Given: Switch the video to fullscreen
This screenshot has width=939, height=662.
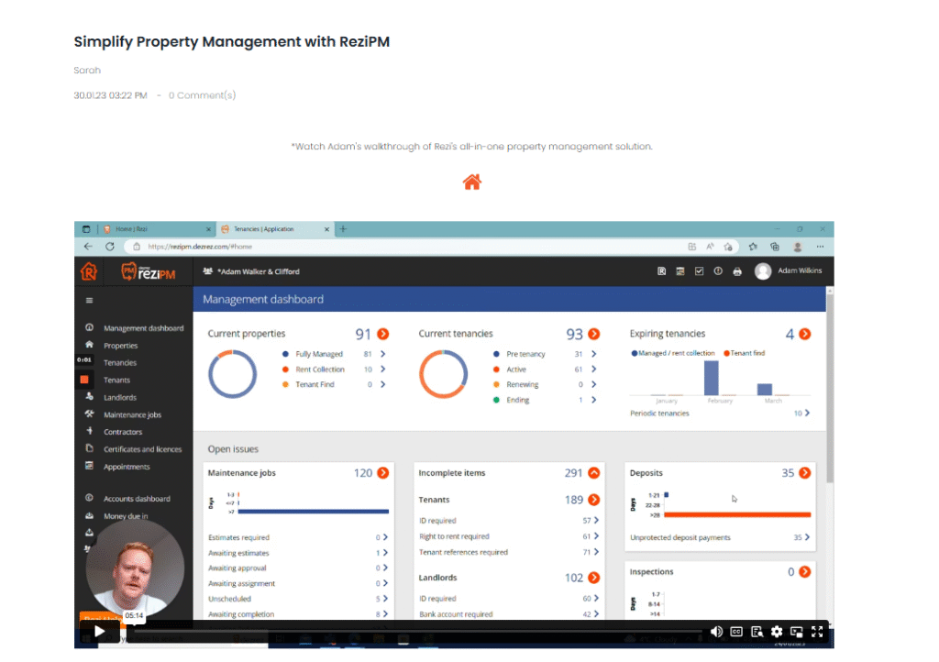Looking at the screenshot, I should click(x=817, y=632).
